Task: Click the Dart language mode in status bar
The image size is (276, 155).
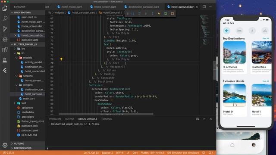Action: [x=135, y=153]
